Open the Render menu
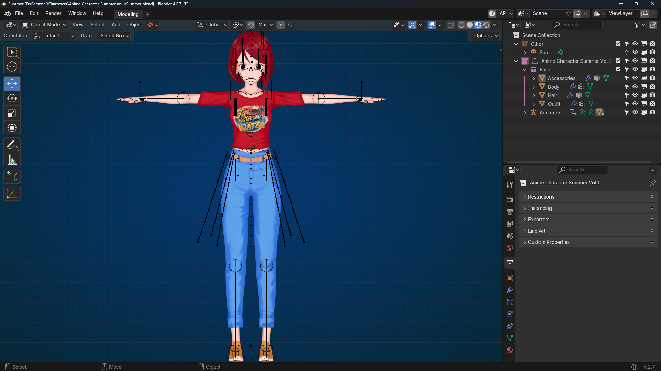The width and height of the screenshot is (661, 371). point(53,13)
